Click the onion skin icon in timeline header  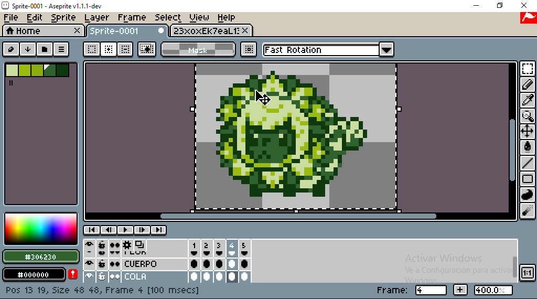(x=139, y=244)
